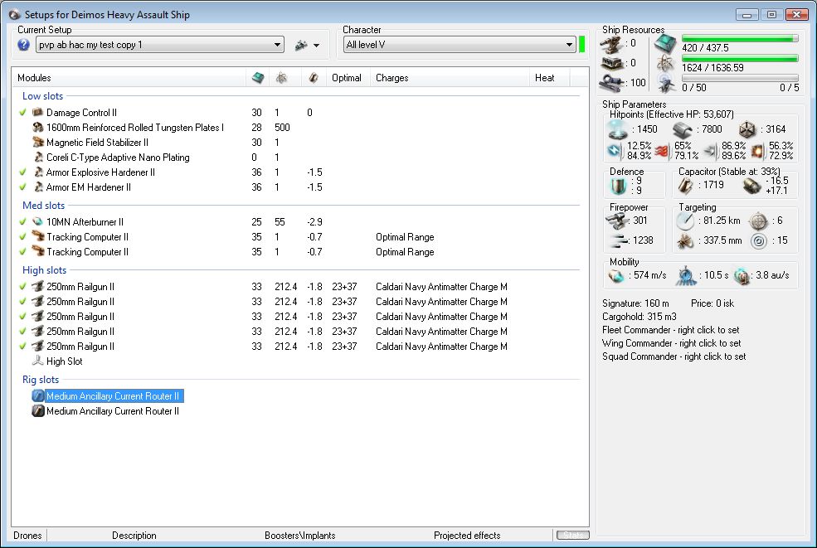The width and height of the screenshot is (817, 548).
Task: Click the Firepower turret DPS icon
Action: 617,221
